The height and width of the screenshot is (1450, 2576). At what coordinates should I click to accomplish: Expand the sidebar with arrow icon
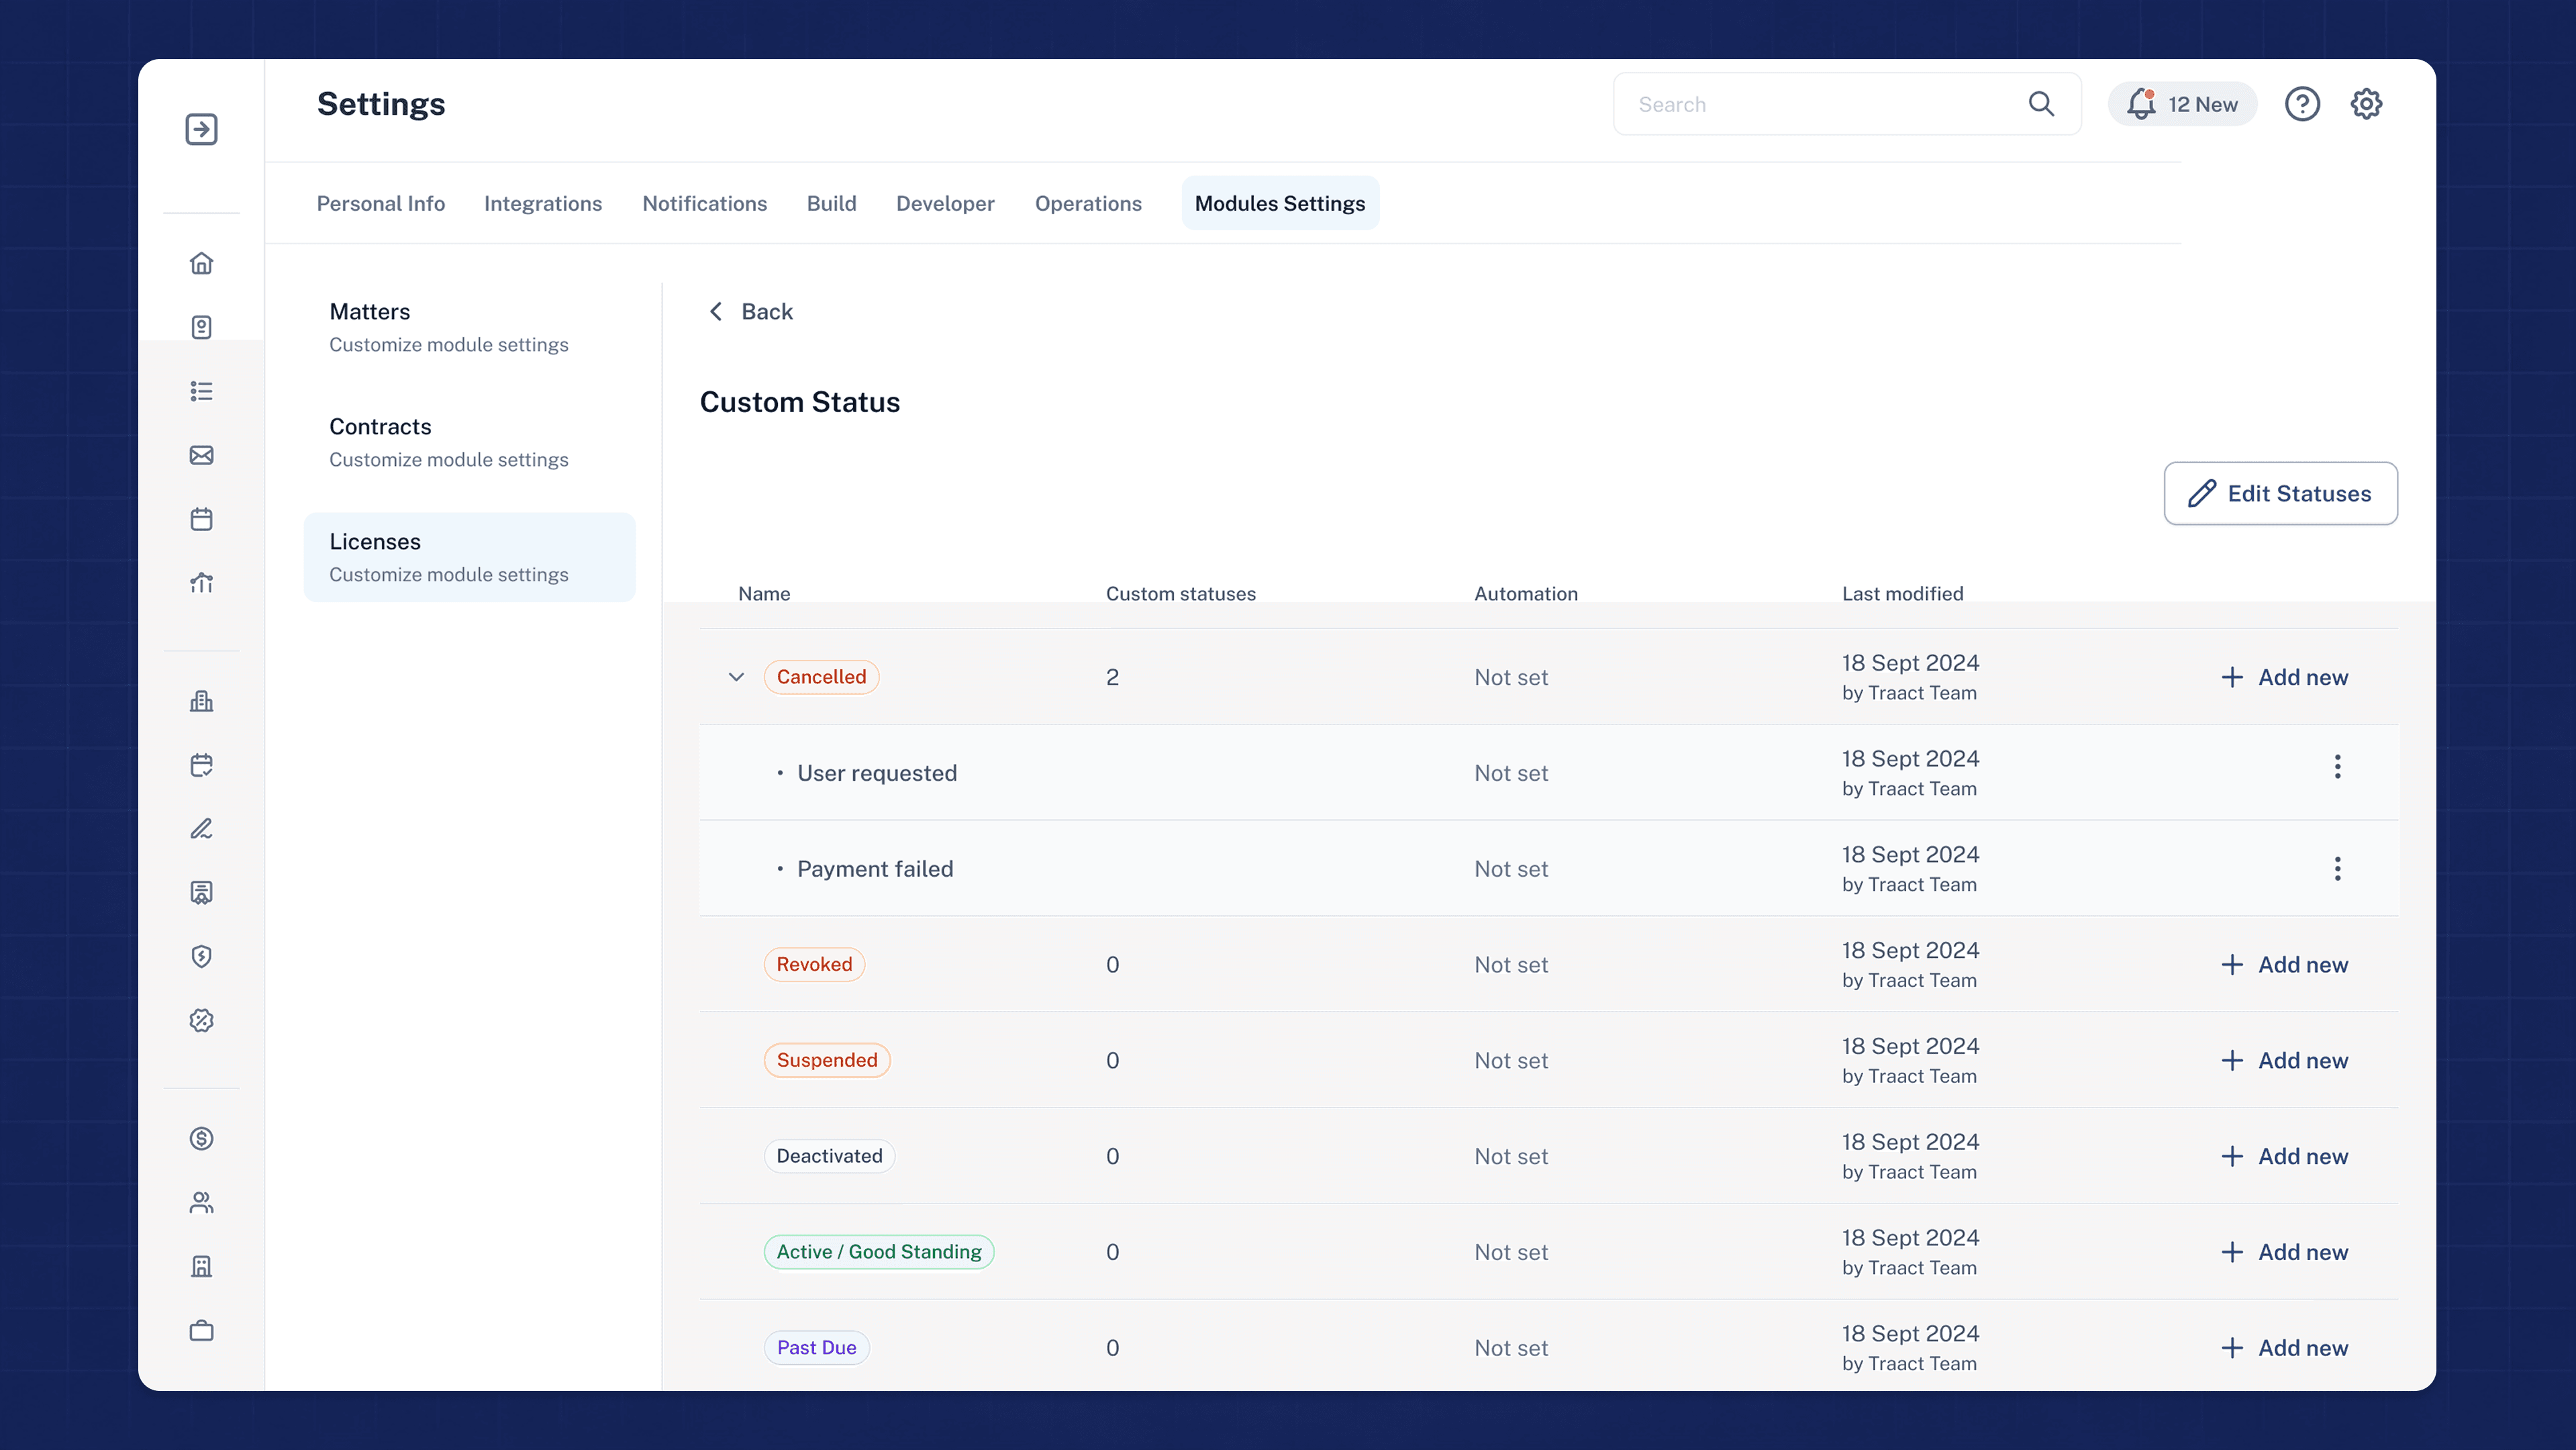201,129
